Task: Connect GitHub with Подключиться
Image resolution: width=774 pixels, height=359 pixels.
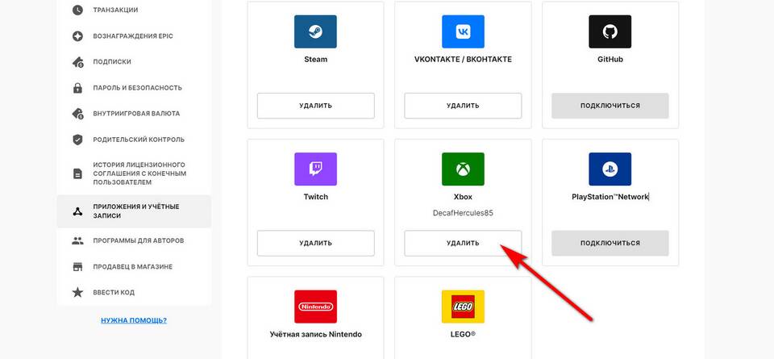Action: coord(610,106)
